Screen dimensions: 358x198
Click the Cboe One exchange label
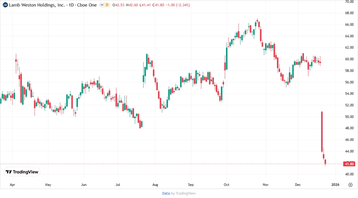87,5
